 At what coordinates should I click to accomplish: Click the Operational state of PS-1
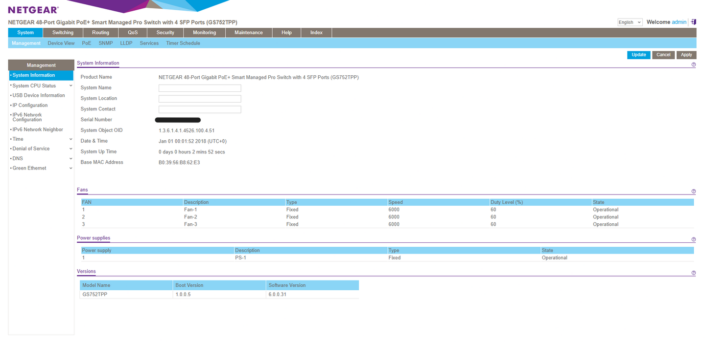click(x=555, y=257)
